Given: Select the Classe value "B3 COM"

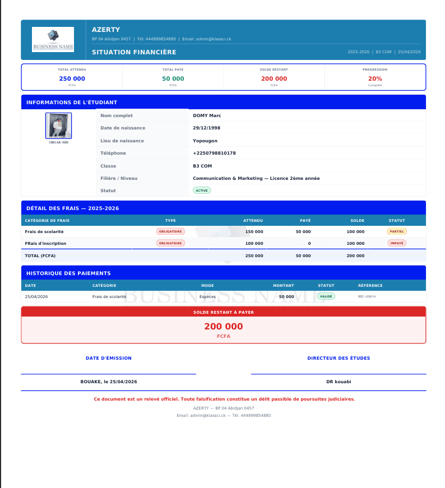Looking at the screenshot, I should click(202, 166).
